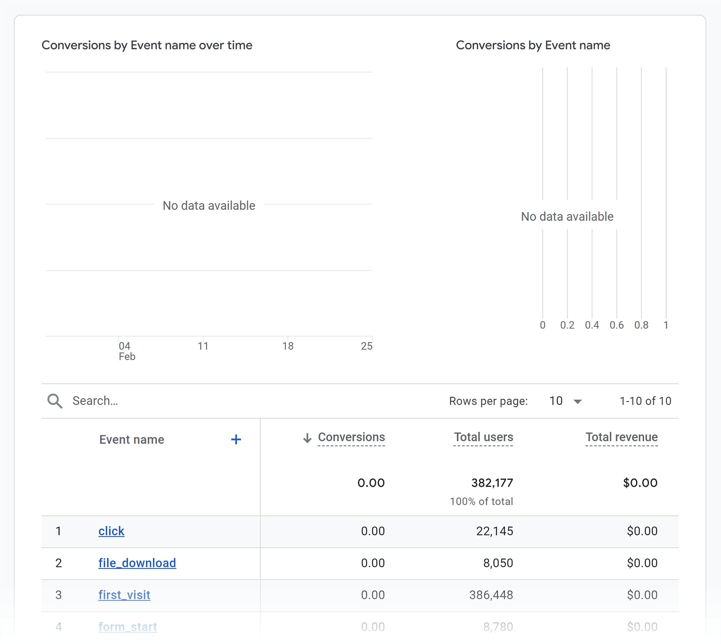Click the Conversions by Event name over time chart

[208, 205]
